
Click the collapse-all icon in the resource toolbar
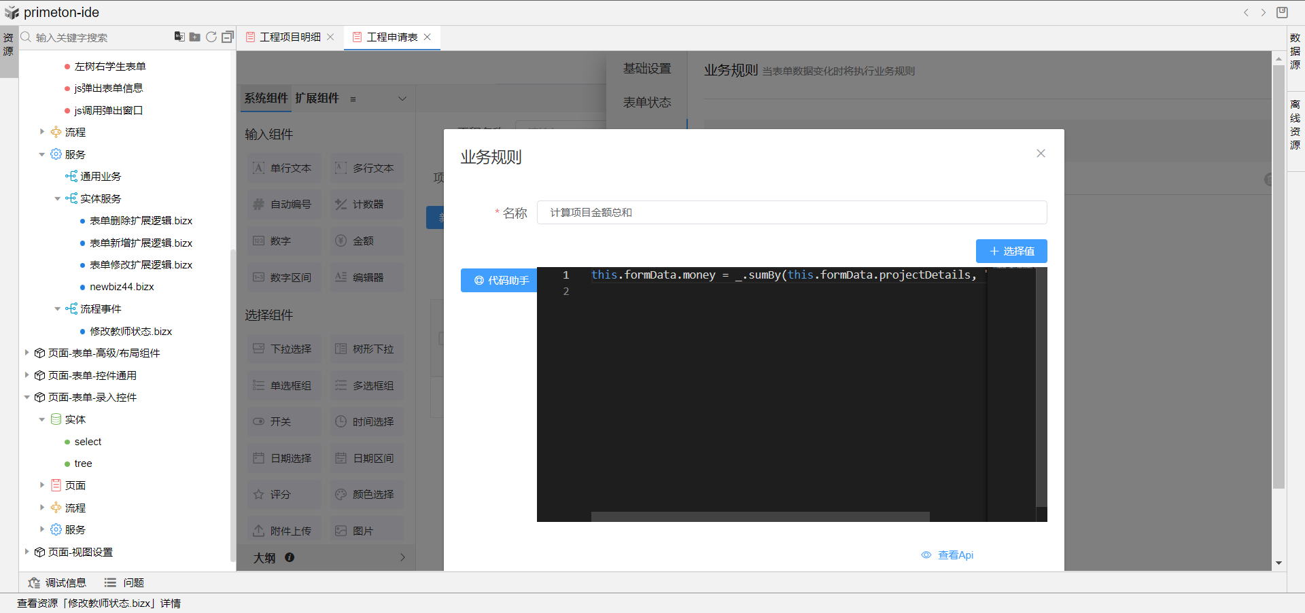pos(228,37)
